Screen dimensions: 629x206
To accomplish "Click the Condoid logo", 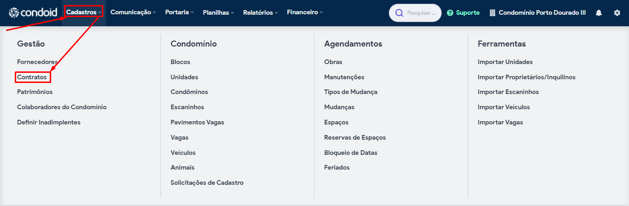I will pyautogui.click(x=33, y=12).
